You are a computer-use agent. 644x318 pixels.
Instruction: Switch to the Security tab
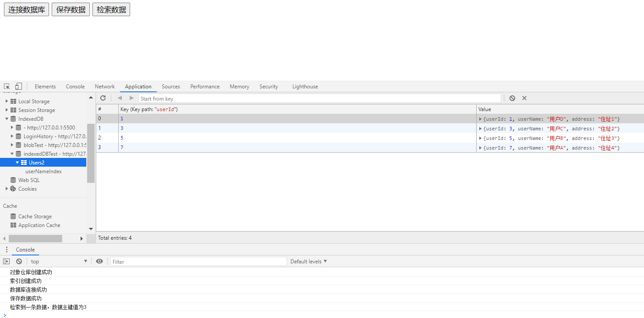click(x=269, y=87)
